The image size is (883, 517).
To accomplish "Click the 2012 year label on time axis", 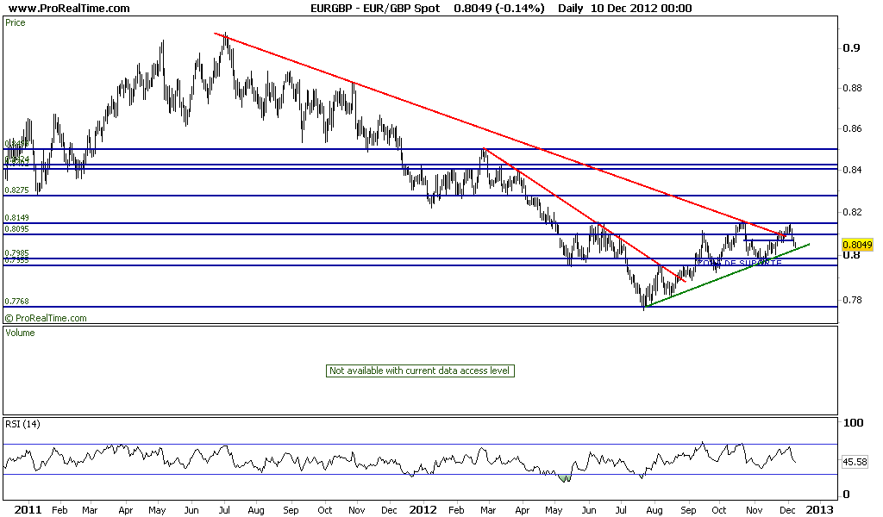I will point(423,510).
